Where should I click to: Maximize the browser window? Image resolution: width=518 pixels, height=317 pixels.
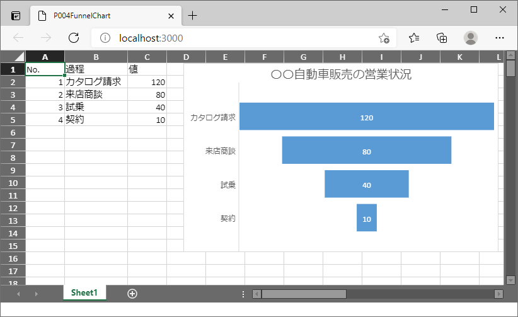click(x=474, y=9)
